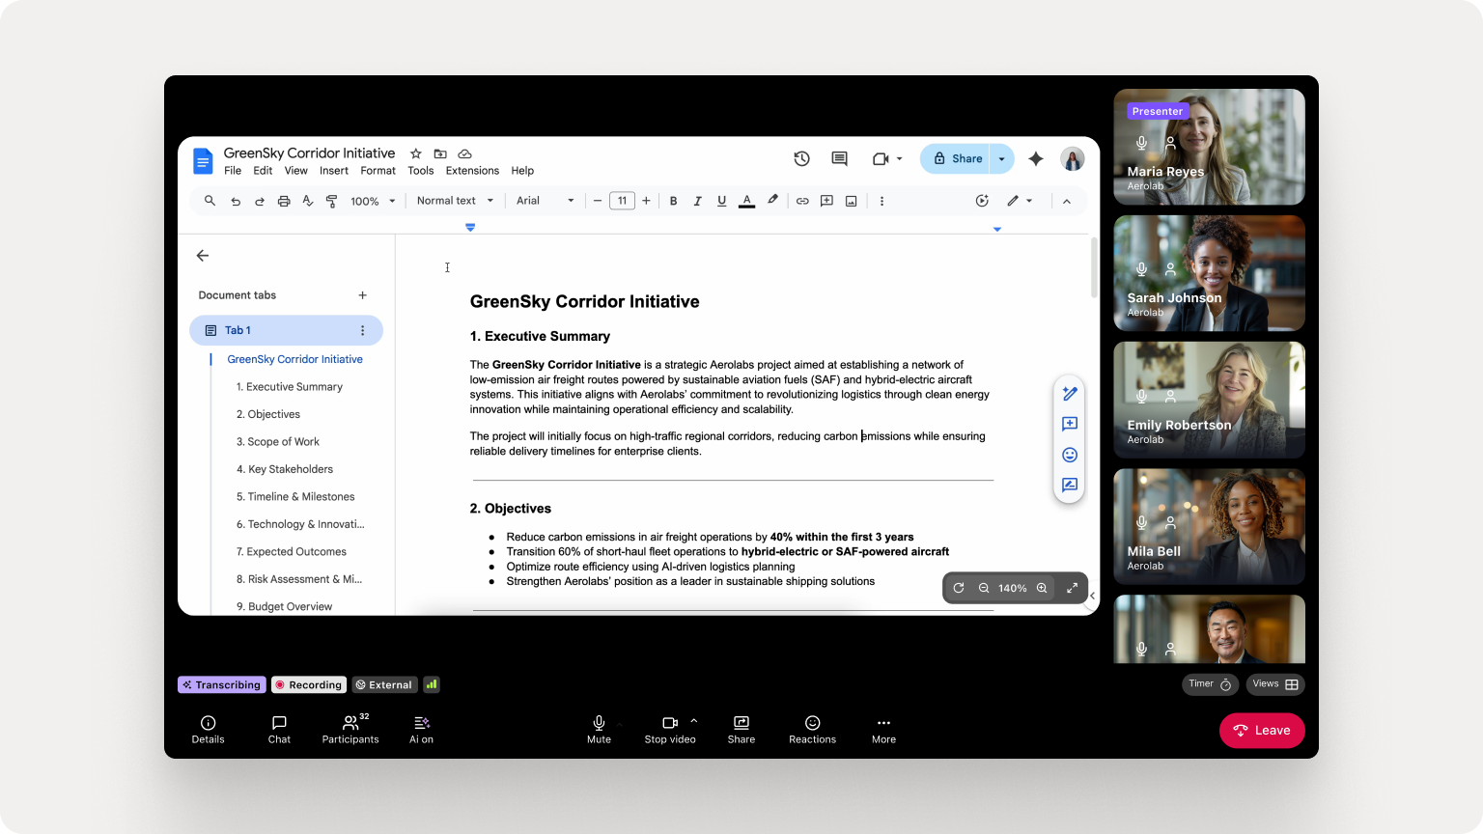Open Arial font dropdown
Screen dimensions: 1483x834
(x=546, y=201)
